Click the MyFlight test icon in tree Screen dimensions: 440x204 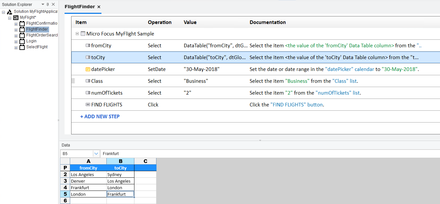pyautogui.click(x=16, y=18)
